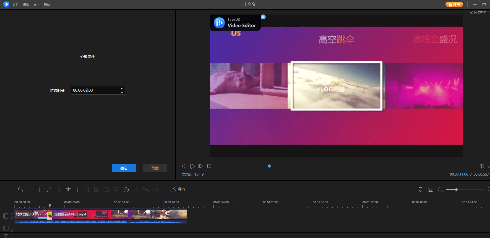Screen dimensions: 490x238
Task: Click the 取消 cancel button
Action: [155, 168]
